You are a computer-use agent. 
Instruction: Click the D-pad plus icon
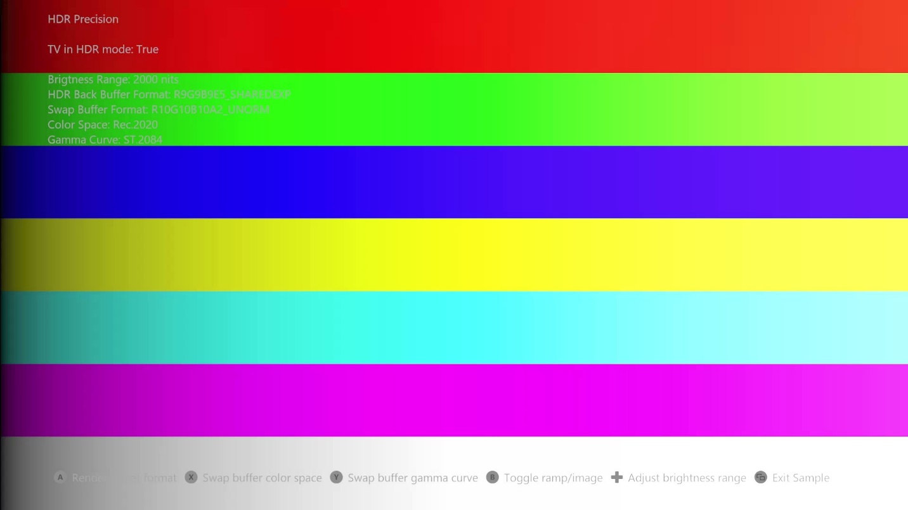pyautogui.click(x=616, y=477)
